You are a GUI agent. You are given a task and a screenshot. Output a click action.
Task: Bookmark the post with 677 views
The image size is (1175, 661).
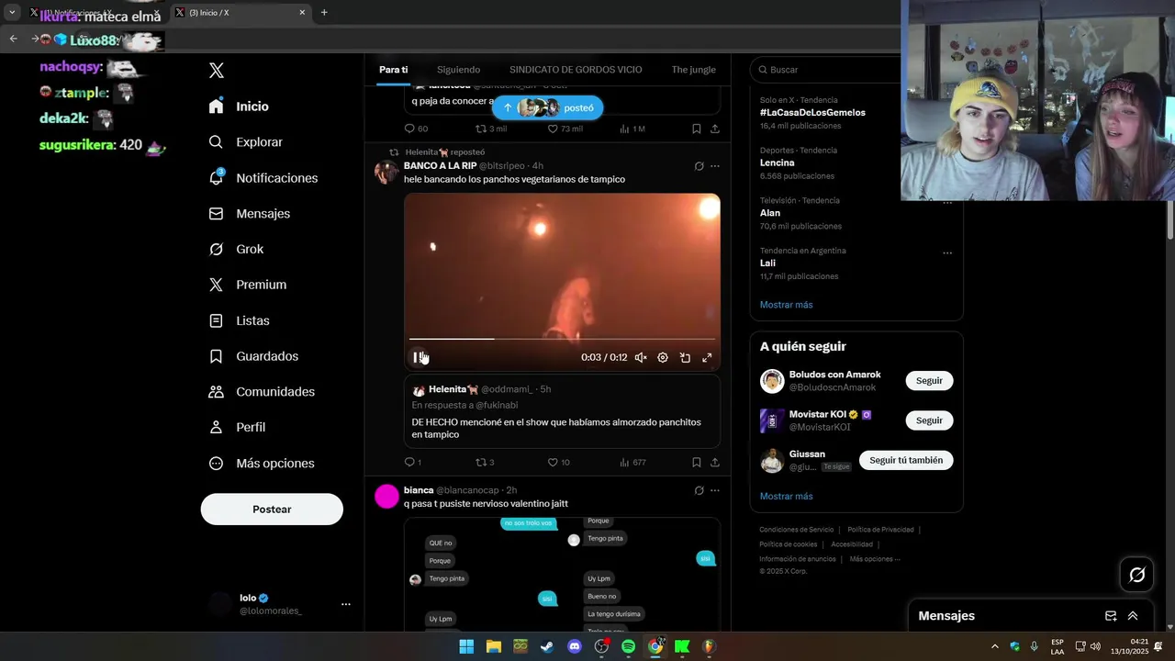697,463
